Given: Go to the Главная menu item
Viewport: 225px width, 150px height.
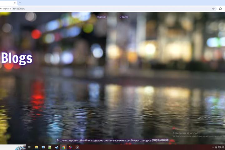Looking at the screenshot, I should point(102,17).
